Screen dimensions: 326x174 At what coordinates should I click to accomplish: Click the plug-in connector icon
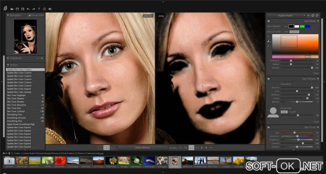point(50,9)
